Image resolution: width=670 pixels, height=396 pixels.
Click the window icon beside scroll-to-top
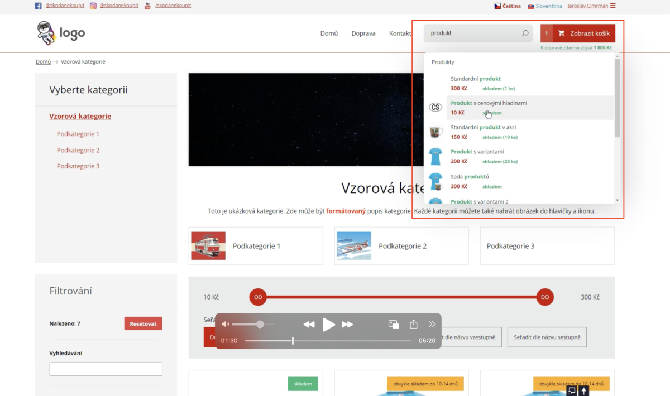tap(571, 391)
